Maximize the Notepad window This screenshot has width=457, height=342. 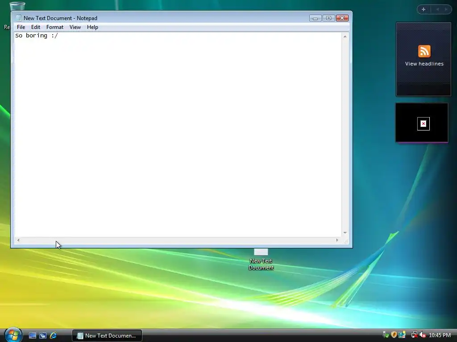(328, 18)
